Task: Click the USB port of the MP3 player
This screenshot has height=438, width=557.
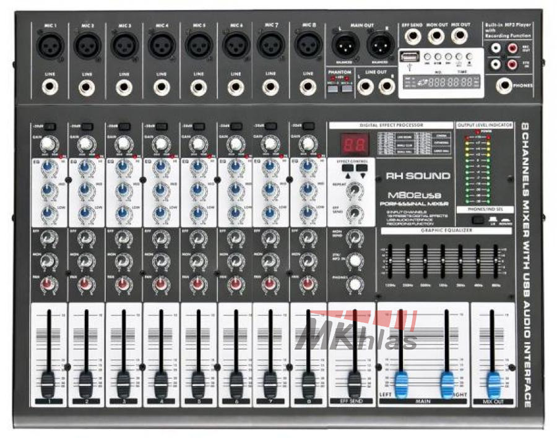Action: 410,56
